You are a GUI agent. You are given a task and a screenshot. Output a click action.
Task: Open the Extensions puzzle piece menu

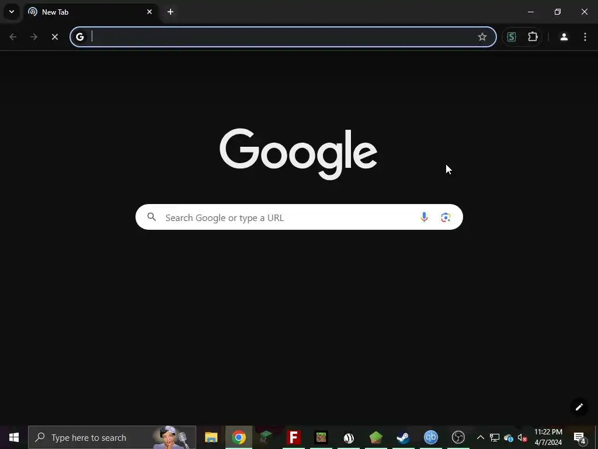tap(533, 37)
